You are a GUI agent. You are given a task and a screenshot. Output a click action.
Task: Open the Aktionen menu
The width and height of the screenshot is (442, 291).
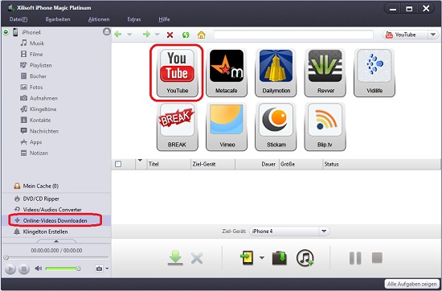point(99,19)
